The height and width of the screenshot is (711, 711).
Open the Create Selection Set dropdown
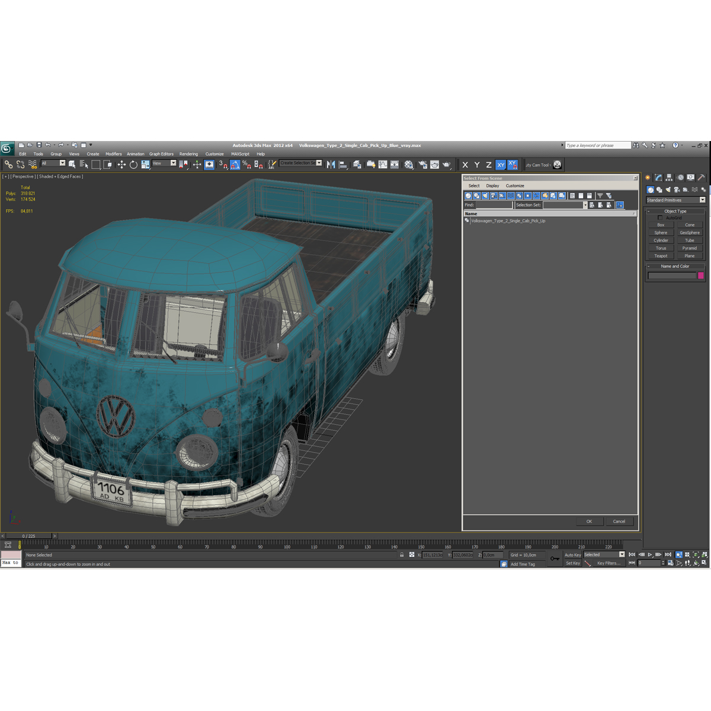[301, 163]
